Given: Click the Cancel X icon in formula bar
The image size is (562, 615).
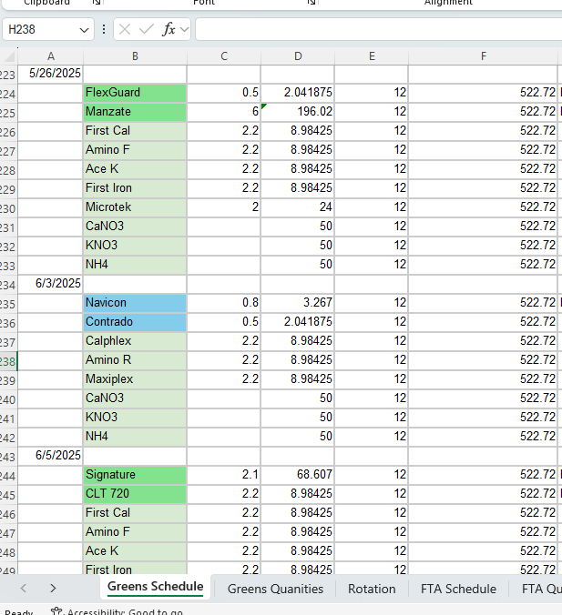Looking at the screenshot, I should 126,30.
